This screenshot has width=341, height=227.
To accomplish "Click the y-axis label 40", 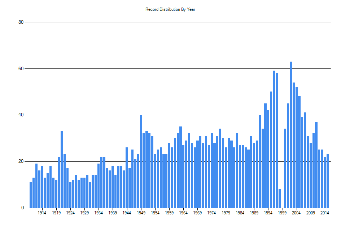I will [21, 115].
